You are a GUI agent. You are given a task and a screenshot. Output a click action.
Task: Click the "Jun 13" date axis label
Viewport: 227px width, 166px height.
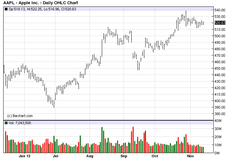pos(24,156)
